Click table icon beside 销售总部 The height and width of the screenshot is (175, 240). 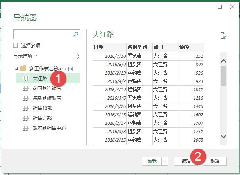[26, 118]
